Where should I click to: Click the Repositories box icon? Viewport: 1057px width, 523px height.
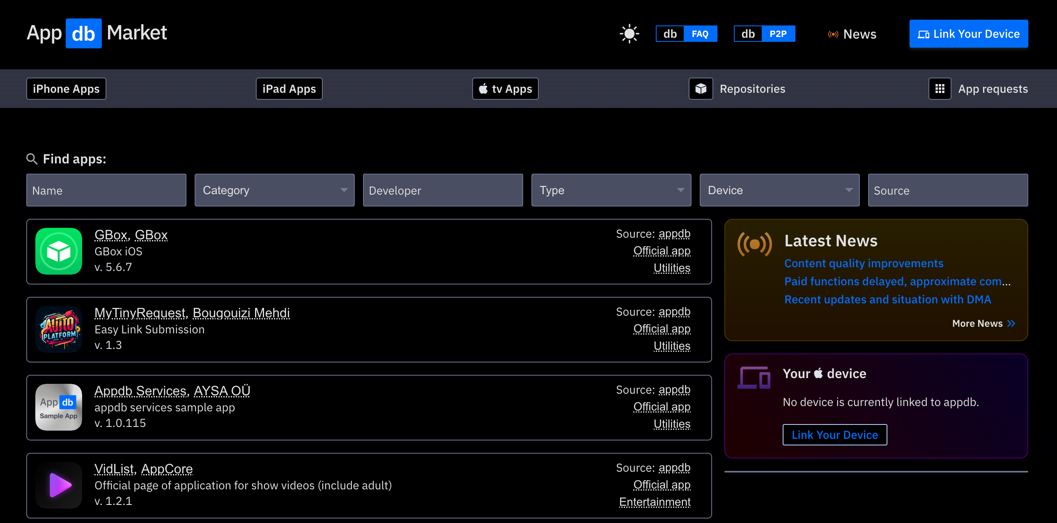701,89
